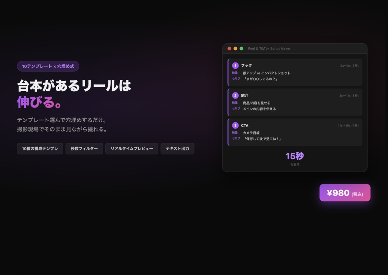Screen dimensions: 388x275
Task: Select the numbered step badge 1 for フック
Action: pyautogui.click(x=236, y=65)
